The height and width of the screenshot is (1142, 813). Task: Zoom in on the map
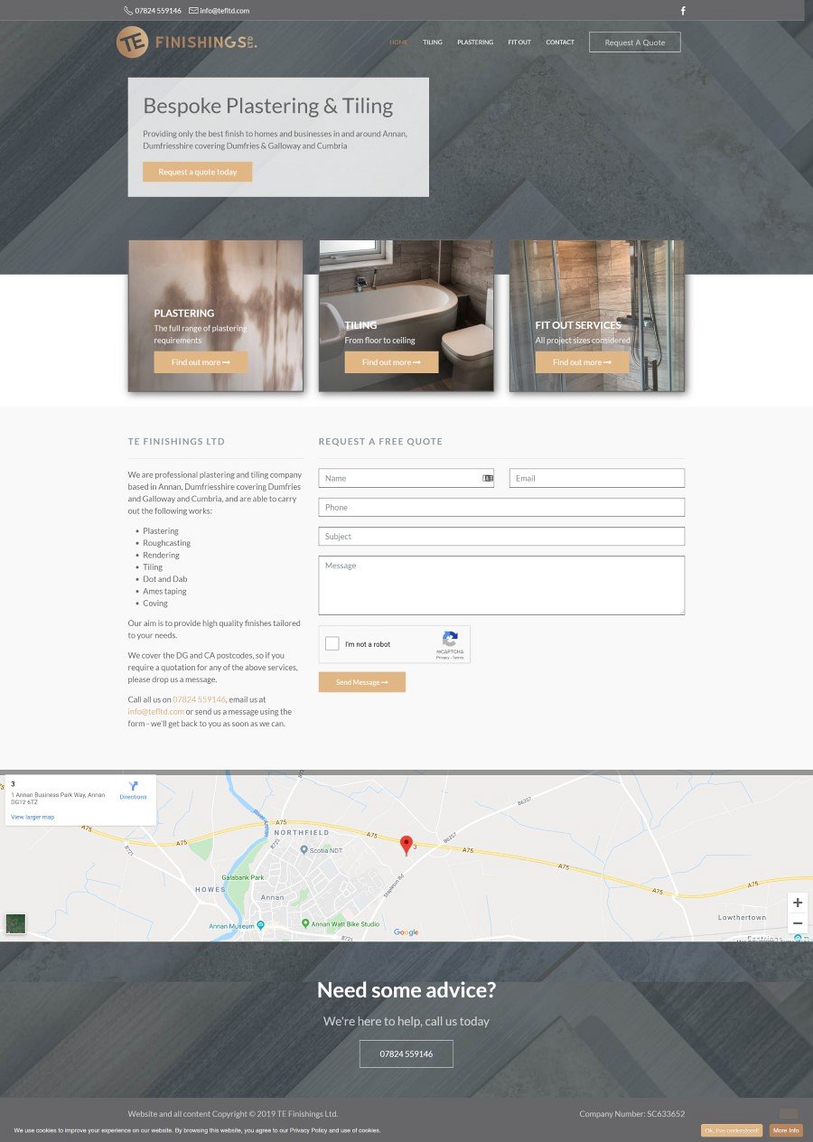click(x=797, y=903)
